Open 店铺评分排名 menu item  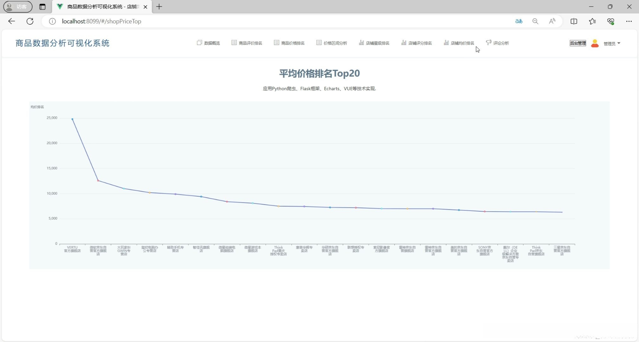(416, 43)
